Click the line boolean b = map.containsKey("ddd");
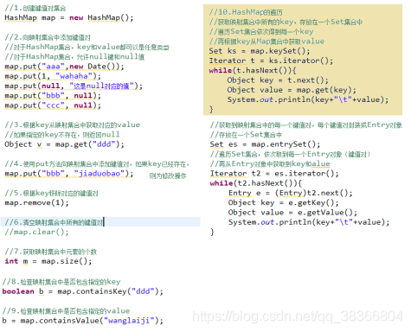 pos(83,291)
